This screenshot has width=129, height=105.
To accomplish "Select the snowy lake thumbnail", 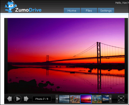I will 64,99.
